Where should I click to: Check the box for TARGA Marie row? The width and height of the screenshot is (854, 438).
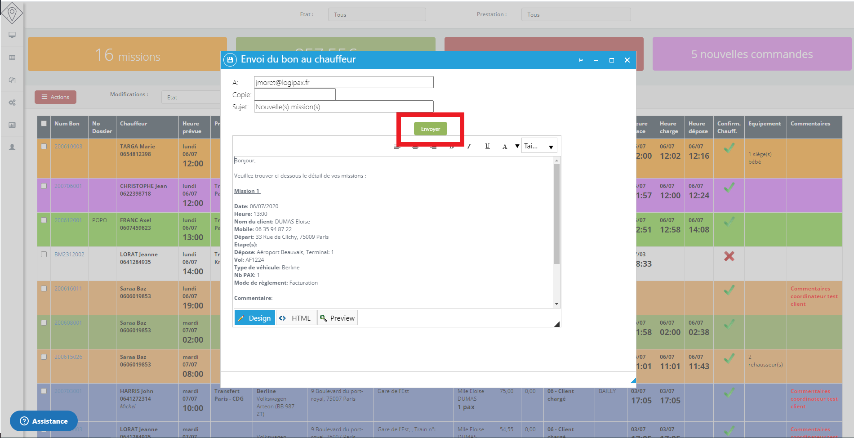[44, 146]
